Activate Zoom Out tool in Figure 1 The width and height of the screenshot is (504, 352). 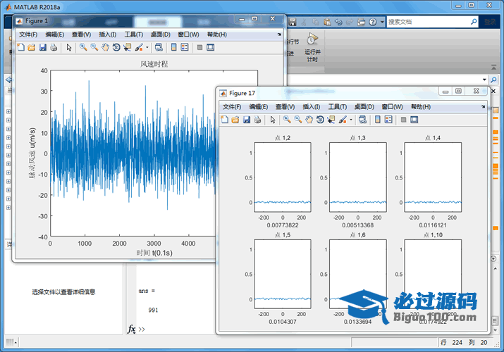pos(94,47)
